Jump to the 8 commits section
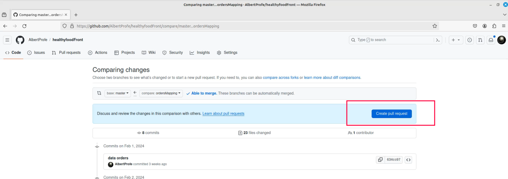This screenshot has height=179, width=508. point(148,133)
